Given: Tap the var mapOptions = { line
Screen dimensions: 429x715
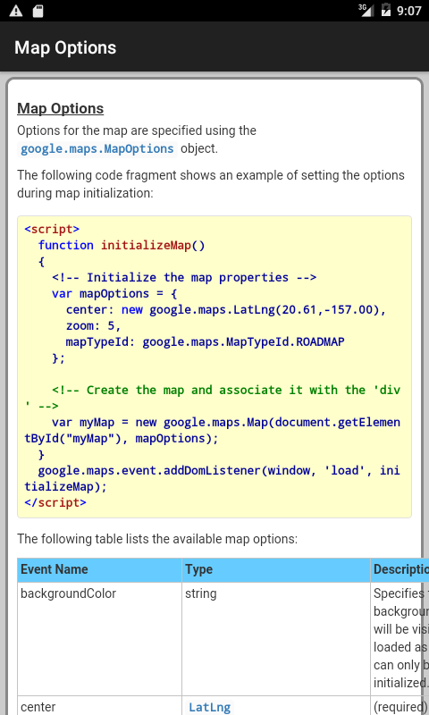Looking at the screenshot, I should click(x=114, y=293).
